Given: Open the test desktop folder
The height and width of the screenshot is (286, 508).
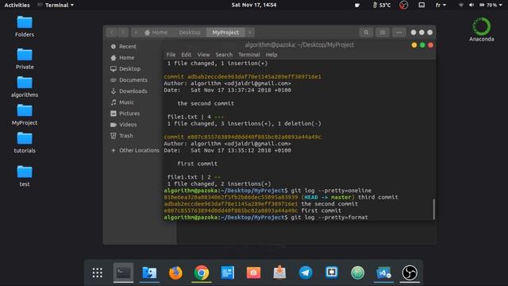Looking at the screenshot, I should pyautogui.click(x=25, y=176).
